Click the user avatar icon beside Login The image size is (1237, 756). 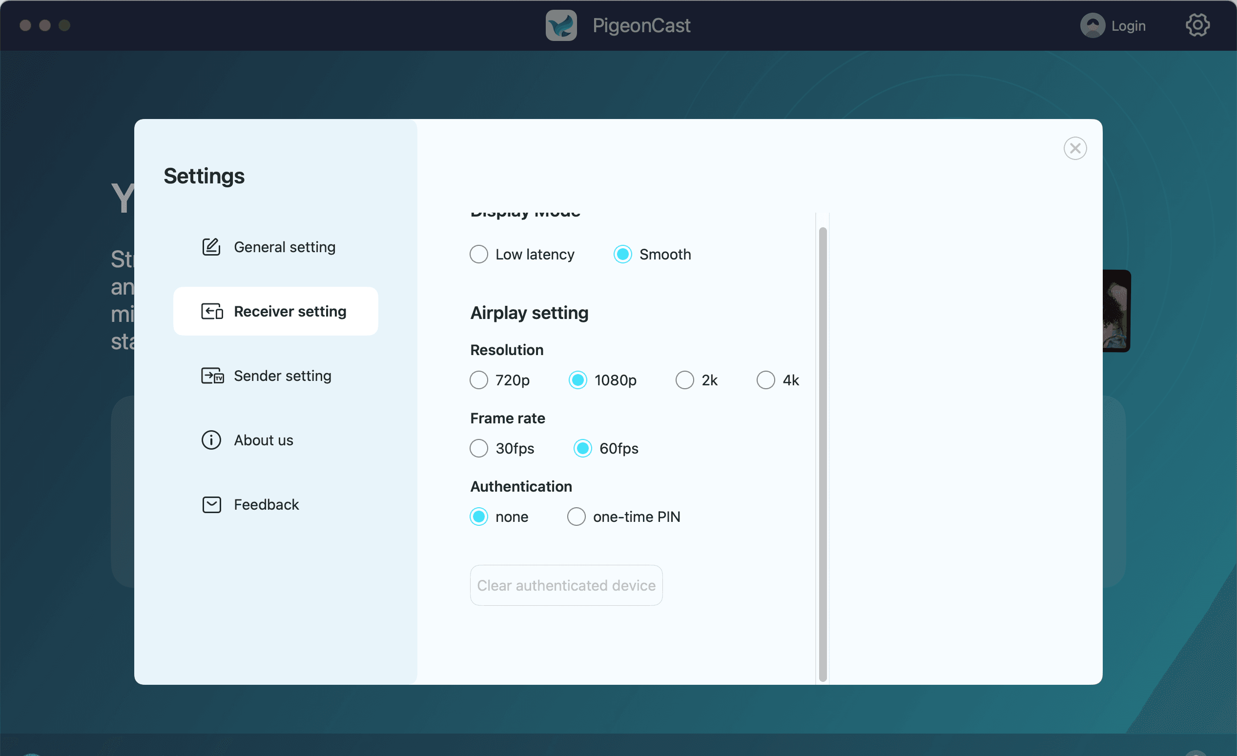[1093, 25]
